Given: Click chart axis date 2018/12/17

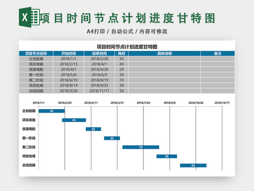Looking at the screenshot, I should point(222,103).
